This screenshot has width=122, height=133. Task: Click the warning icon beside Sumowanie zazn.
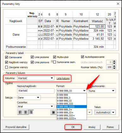(x=52, y=61)
